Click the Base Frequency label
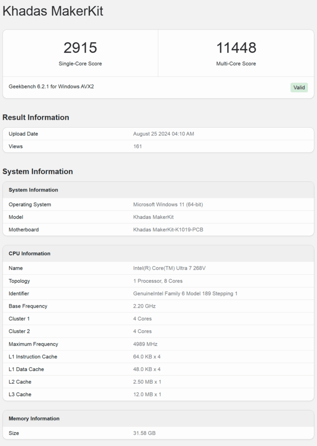Image resolution: width=317 pixels, height=446 pixels. pos(28,306)
